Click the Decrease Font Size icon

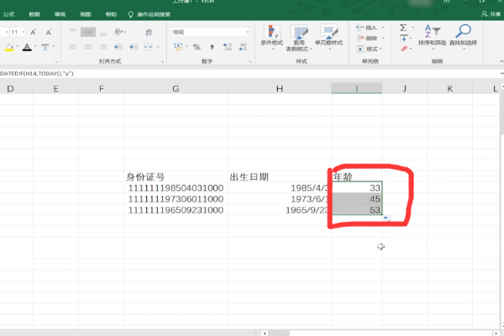[48, 32]
